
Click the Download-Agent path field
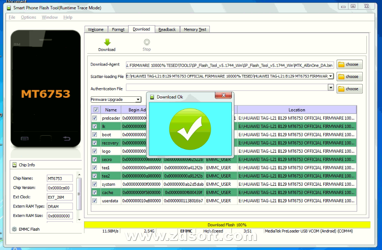tap(230, 65)
